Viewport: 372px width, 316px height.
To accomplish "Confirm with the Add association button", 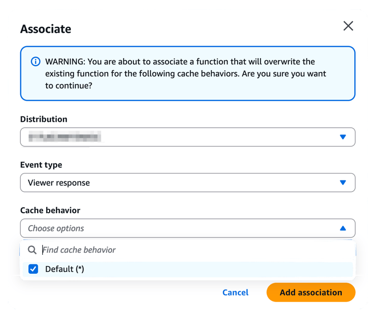I will (311, 293).
